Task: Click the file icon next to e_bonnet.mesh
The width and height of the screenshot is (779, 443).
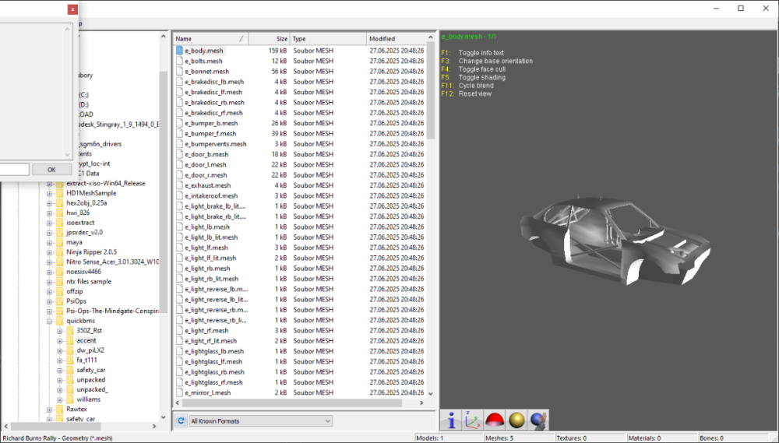Action: click(179, 72)
